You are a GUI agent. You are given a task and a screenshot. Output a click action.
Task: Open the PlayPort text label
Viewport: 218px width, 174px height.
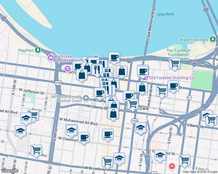pyautogui.click(x=26, y=50)
